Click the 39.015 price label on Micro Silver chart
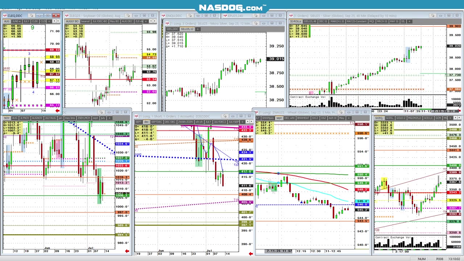 coord(276,59)
